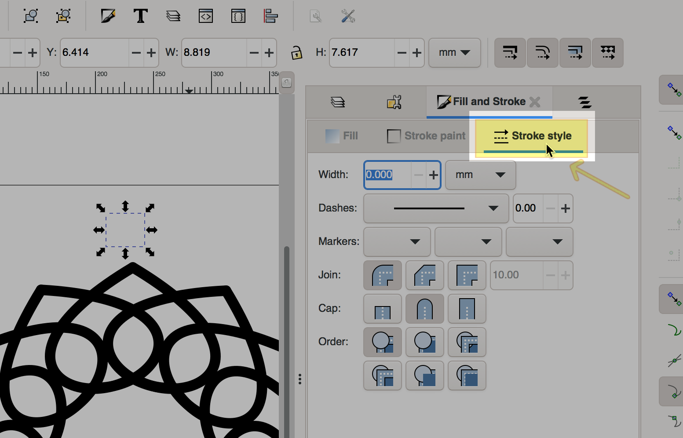Click the H height input field
The width and height of the screenshot is (683, 438).
362,53
